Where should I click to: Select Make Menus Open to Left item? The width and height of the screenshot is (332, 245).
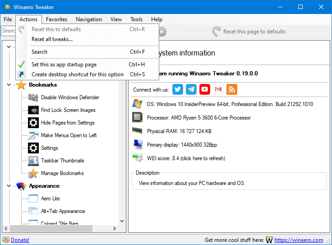click(x=69, y=135)
